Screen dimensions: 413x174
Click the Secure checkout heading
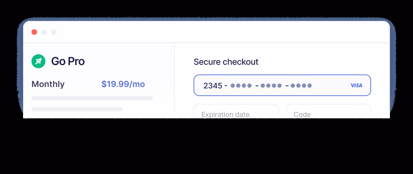point(226,62)
